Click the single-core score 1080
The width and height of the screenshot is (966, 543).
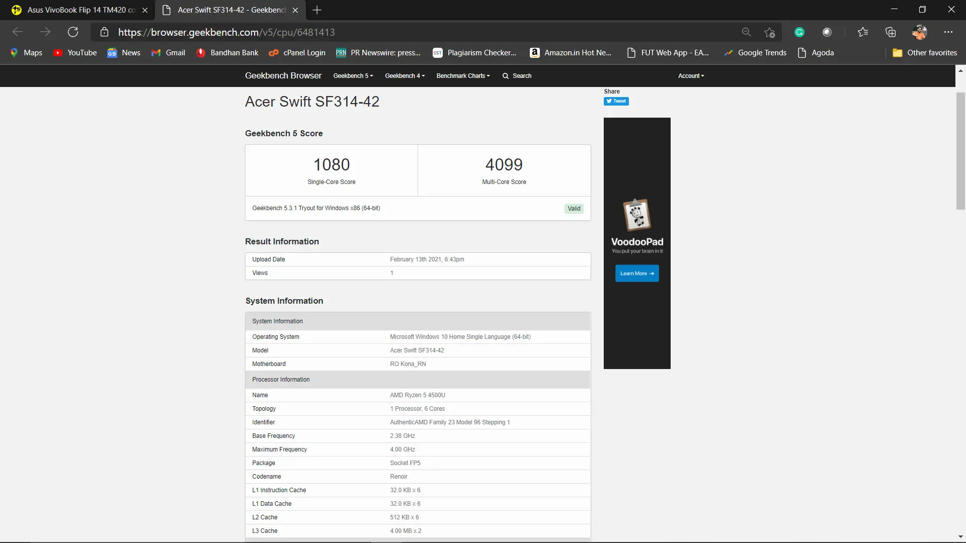tap(332, 164)
